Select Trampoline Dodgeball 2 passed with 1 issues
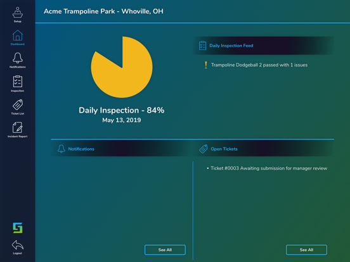The image size is (350, 262). click(259, 65)
